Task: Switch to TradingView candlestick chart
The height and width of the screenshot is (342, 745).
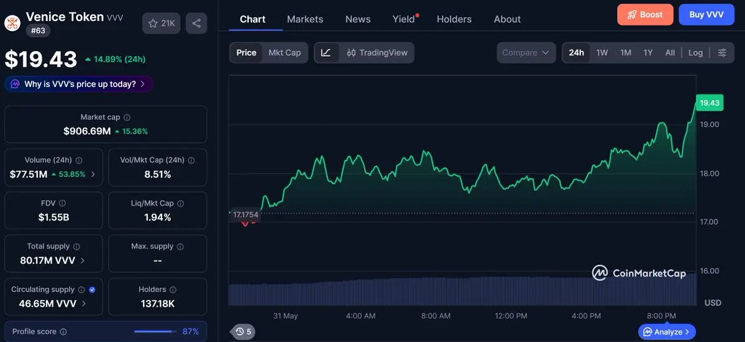Action: 377,53
